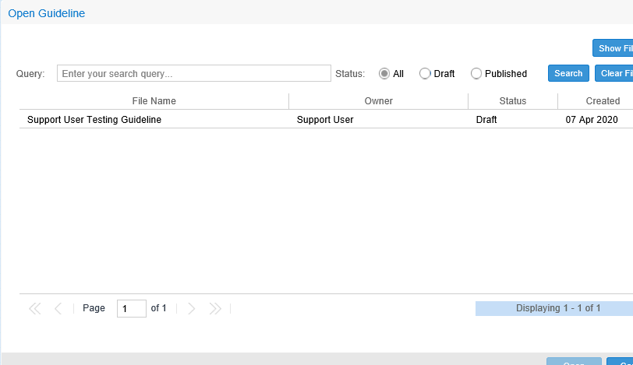633x365 pixels.
Task: Click the previous page arrow icon
Action: point(58,309)
